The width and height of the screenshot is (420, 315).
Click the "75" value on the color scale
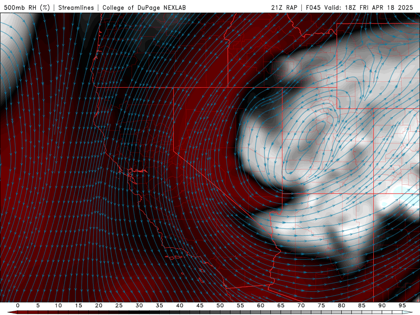321,306
